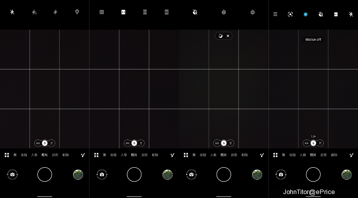Open the modes grid in Motion off screen
Viewport: 358px width, 198px height.
click(x=275, y=155)
